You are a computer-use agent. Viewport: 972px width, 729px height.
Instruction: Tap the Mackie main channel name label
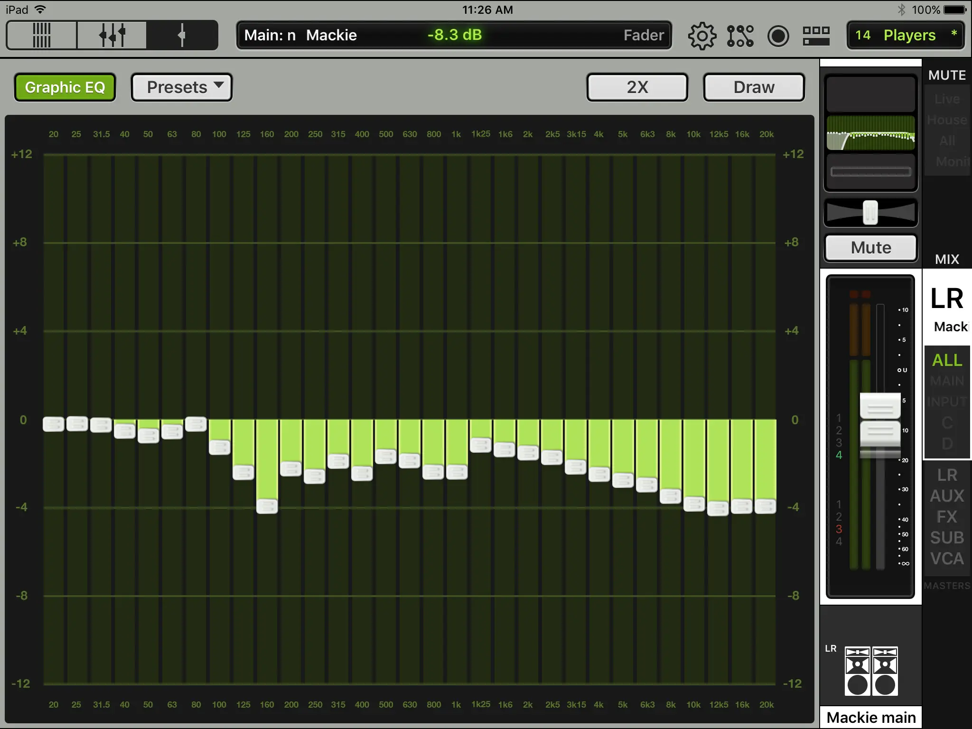point(871,717)
